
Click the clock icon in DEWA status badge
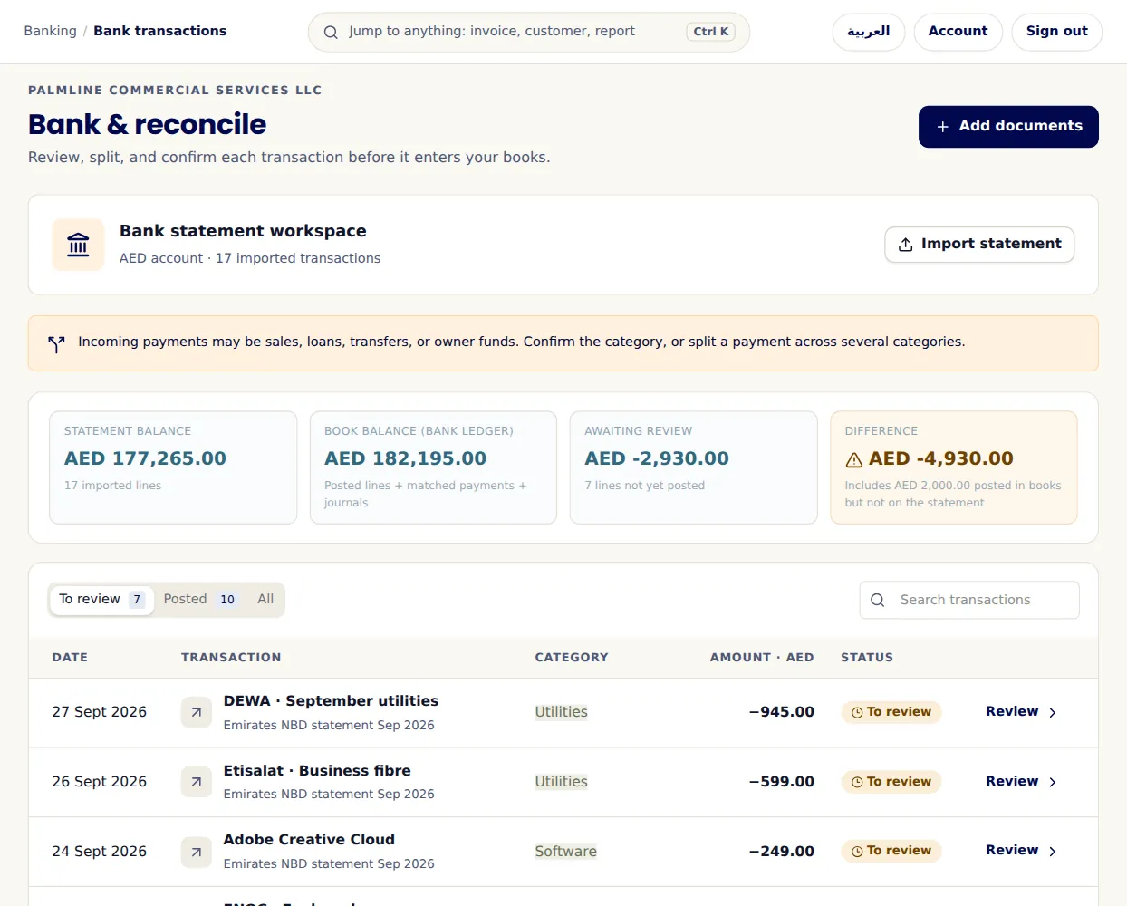(857, 712)
